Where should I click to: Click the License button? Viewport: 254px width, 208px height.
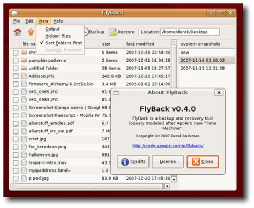coord(168,162)
